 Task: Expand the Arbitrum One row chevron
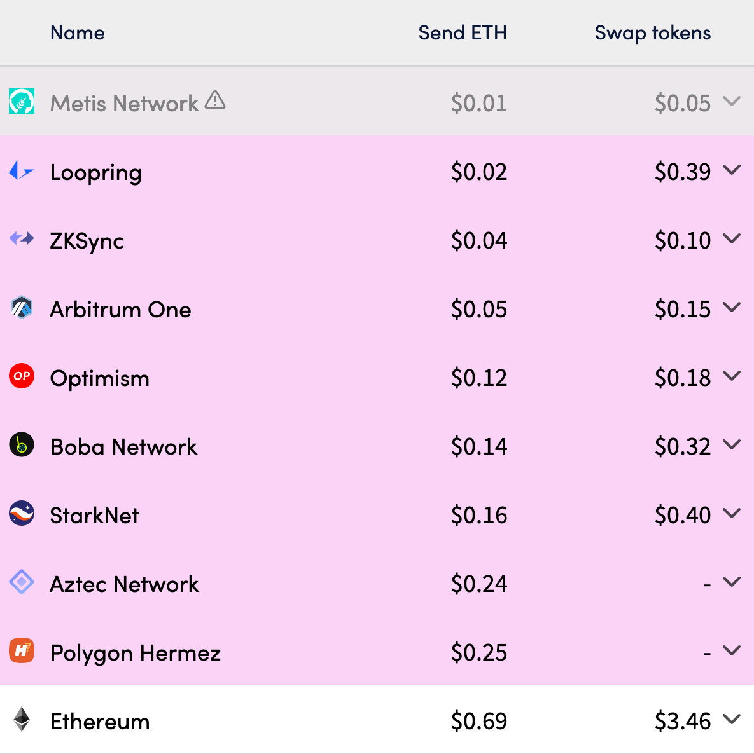pos(732,307)
